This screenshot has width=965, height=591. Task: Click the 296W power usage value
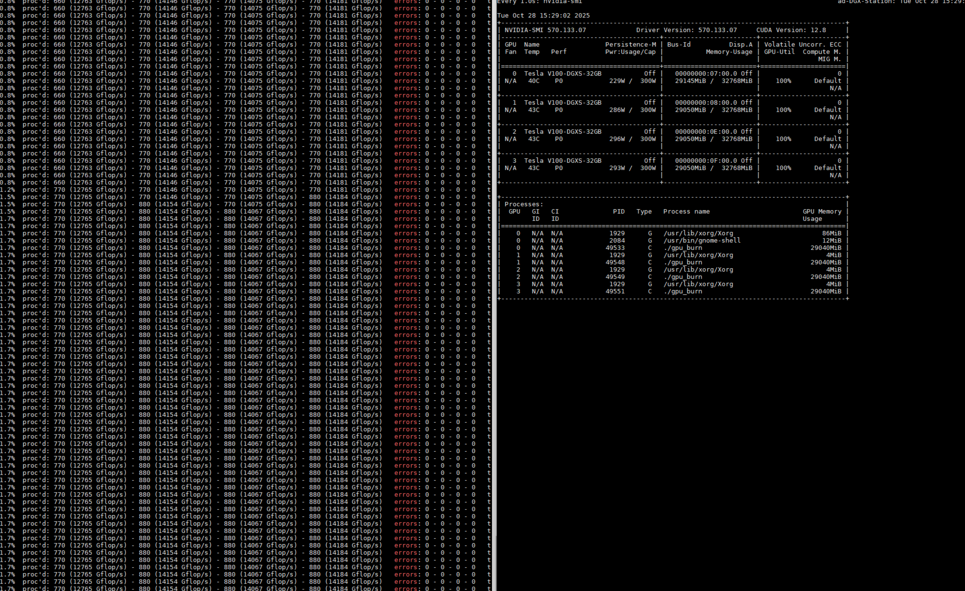click(x=617, y=139)
